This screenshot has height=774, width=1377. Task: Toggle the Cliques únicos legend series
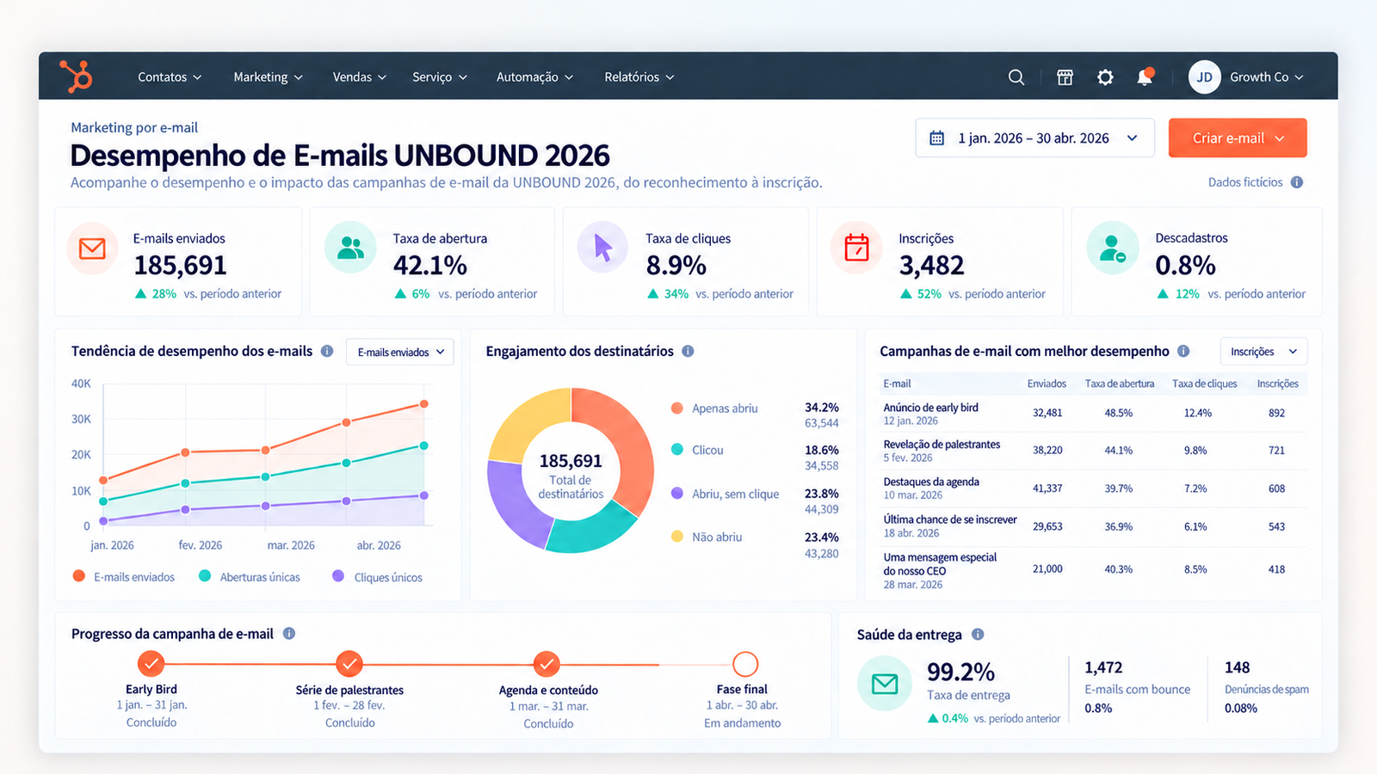(378, 577)
